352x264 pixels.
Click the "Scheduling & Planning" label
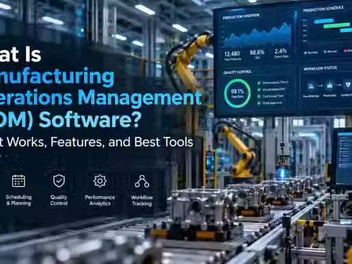coord(18,200)
